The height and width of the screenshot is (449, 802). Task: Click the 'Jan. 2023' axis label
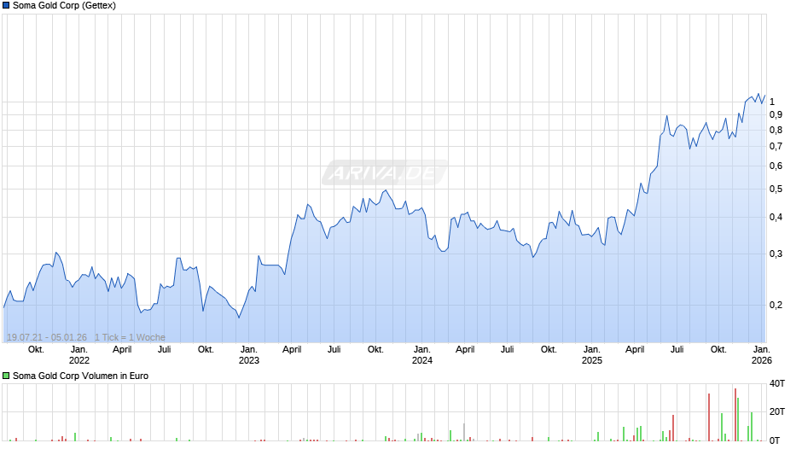tap(249, 355)
